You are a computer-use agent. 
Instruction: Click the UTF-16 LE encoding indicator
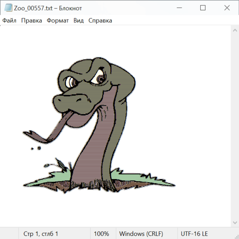click(194, 234)
